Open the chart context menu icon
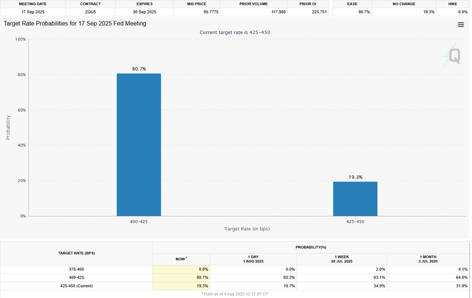472x298 pixels. point(461,24)
